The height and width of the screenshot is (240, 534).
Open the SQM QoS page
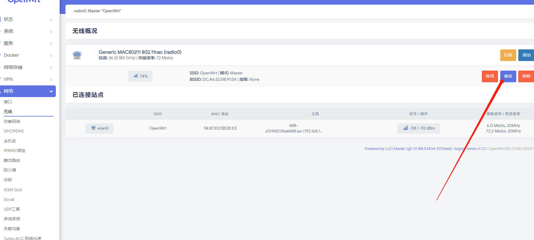pyautogui.click(x=13, y=190)
